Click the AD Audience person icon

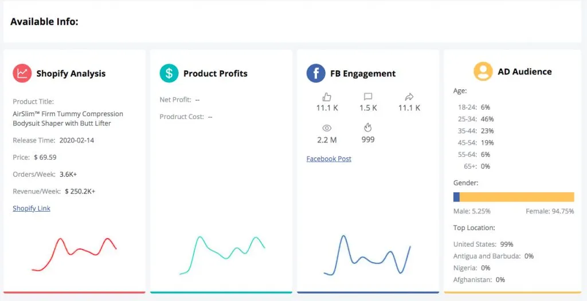tap(483, 72)
